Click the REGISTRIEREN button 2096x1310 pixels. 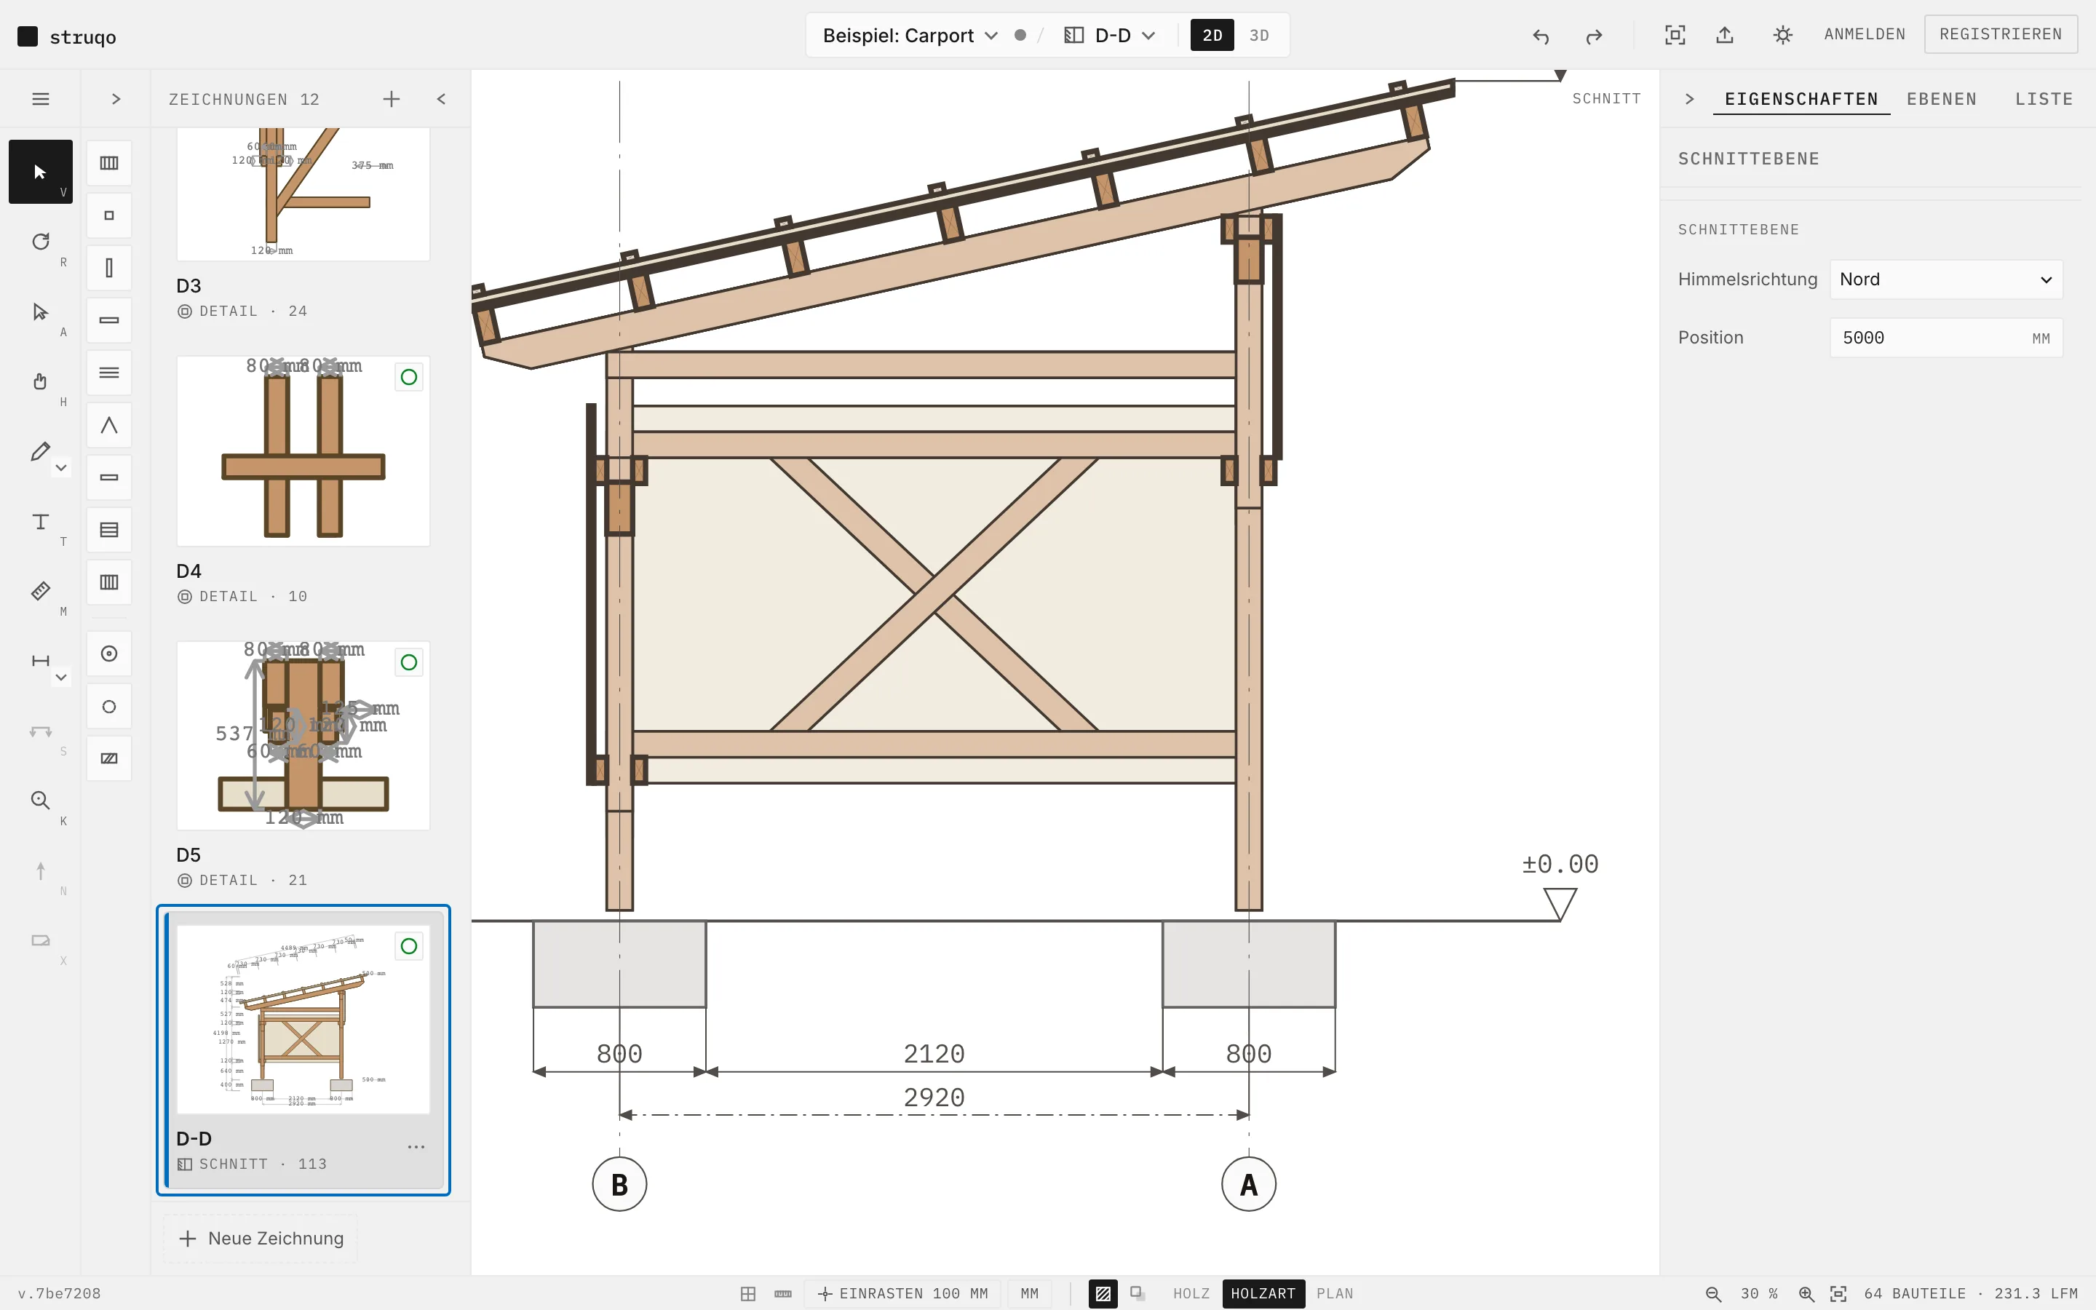pyautogui.click(x=2001, y=35)
